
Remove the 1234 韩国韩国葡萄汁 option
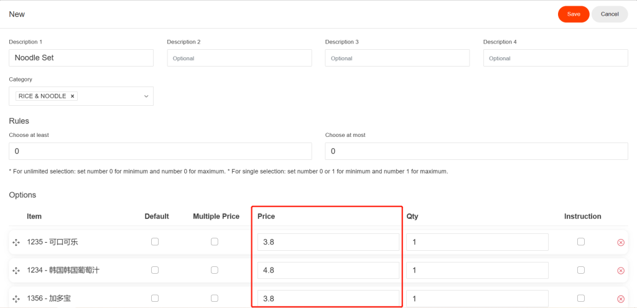tap(620, 271)
